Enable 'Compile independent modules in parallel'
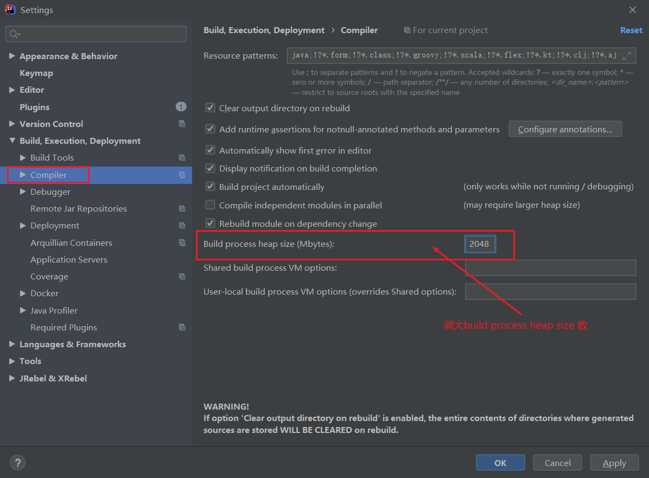 point(210,205)
